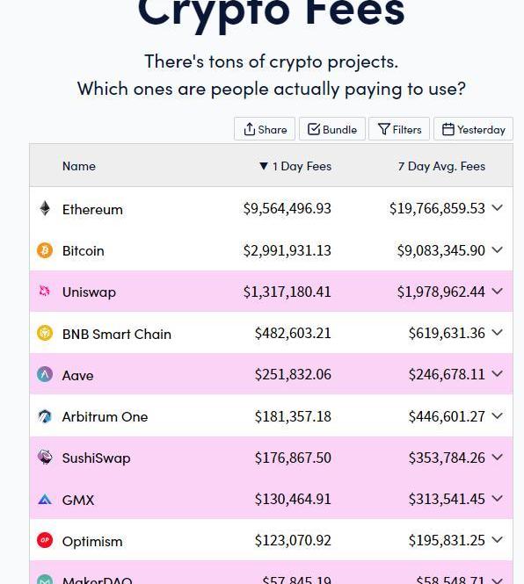
Task: Sort by 1 Day Fees column
Action: (x=295, y=166)
